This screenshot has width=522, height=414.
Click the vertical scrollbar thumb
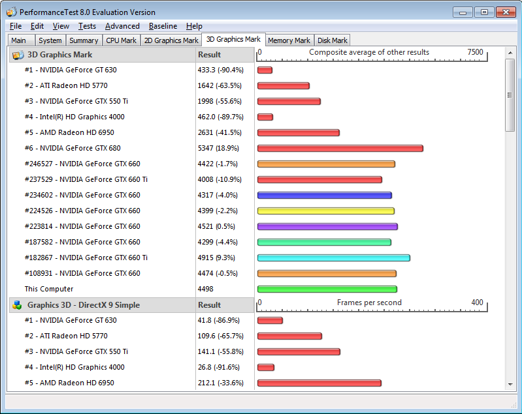click(510, 95)
